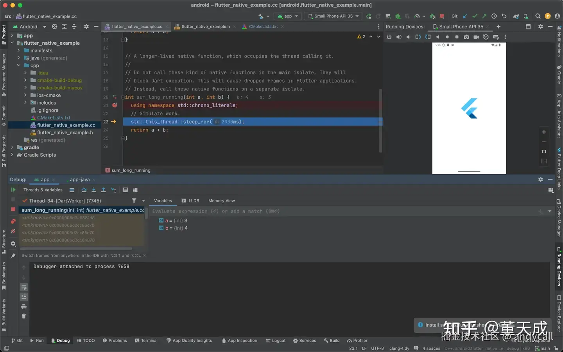The width and height of the screenshot is (563, 352).
Task: Expand the cmake-build-debug folder
Action: coord(25,80)
